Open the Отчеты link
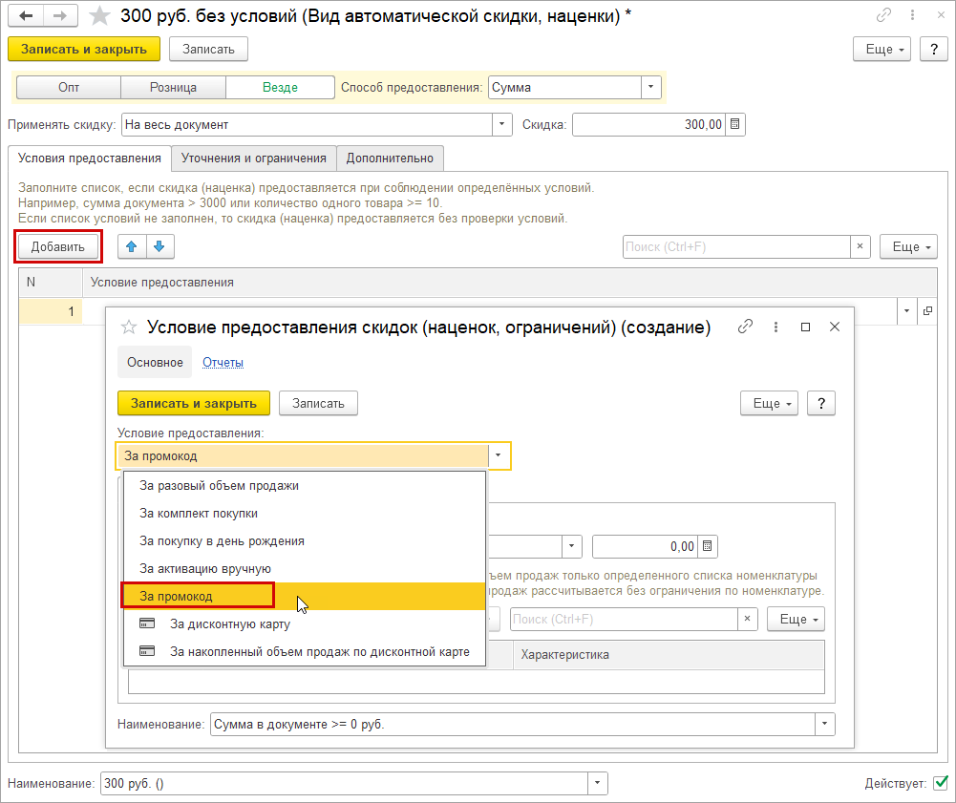The width and height of the screenshot is (956, 803). tap(223, 362)
